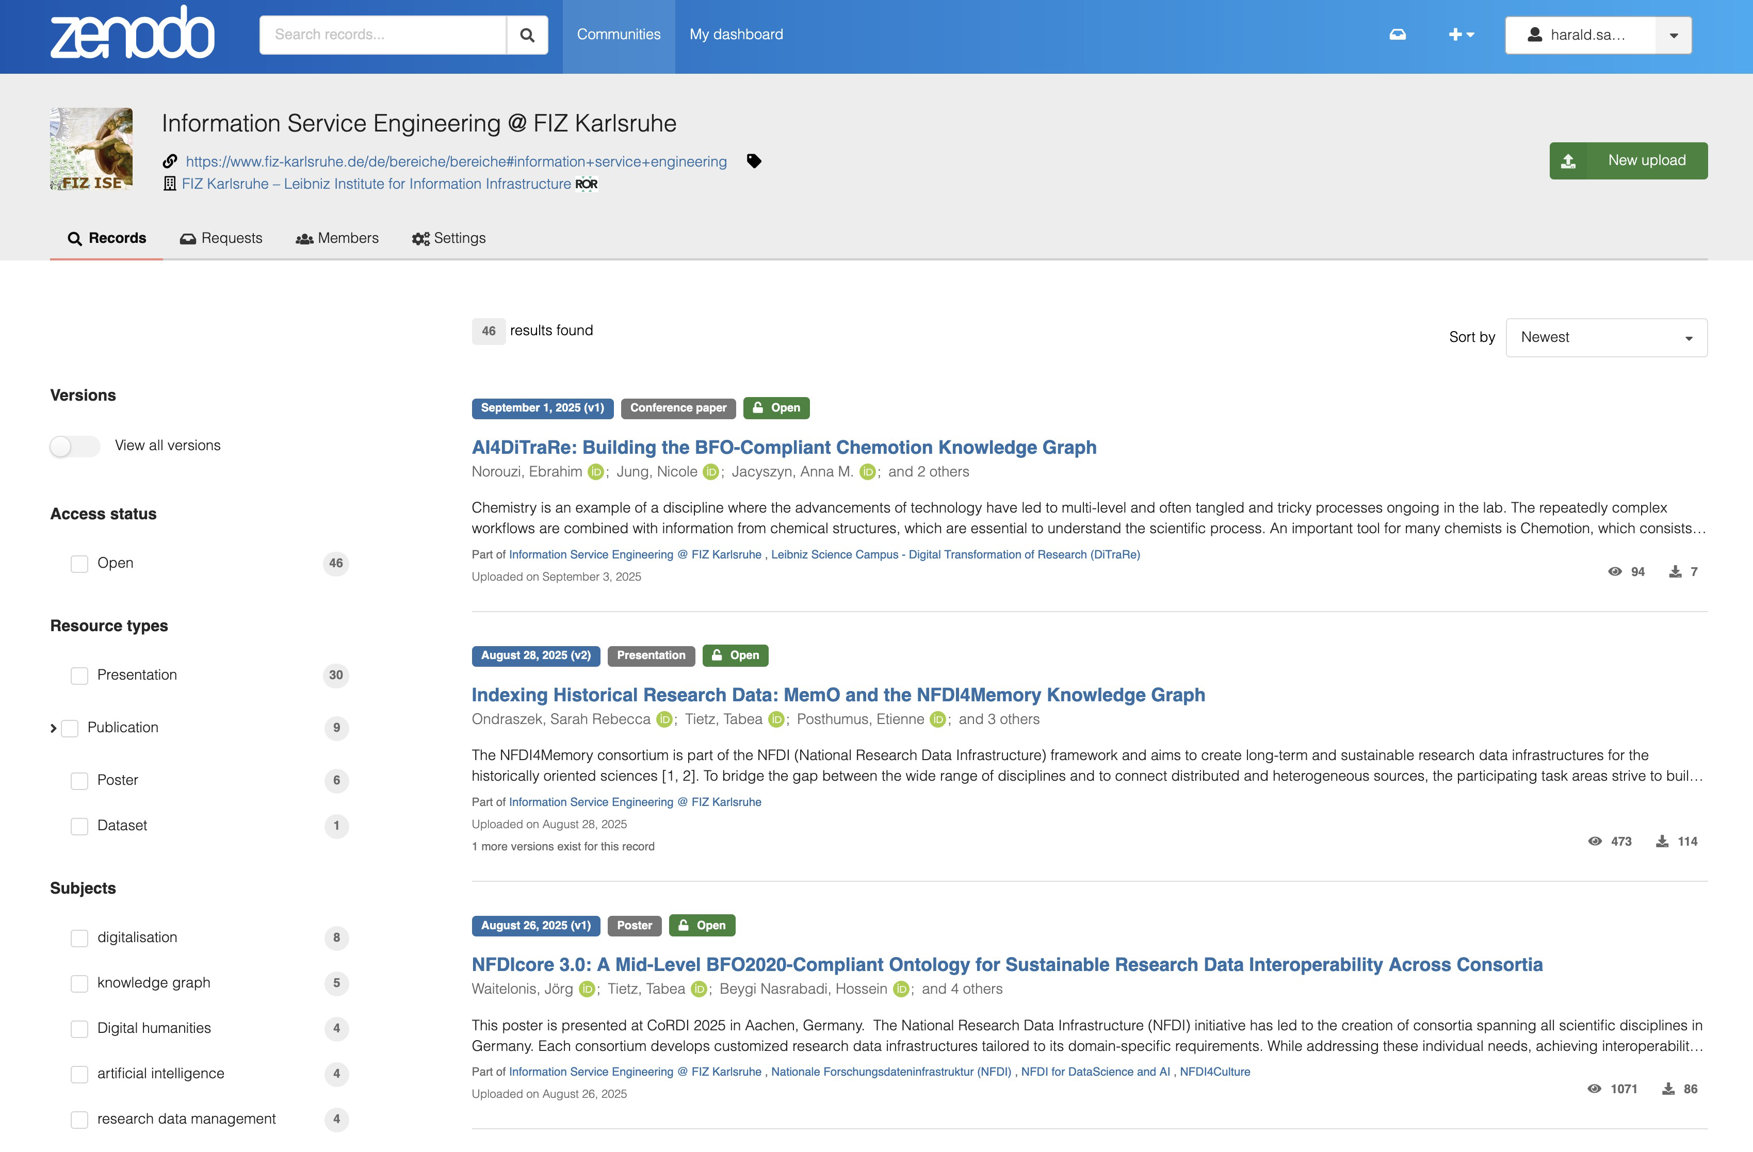
Task: Click ORCID icon next to Waitelonis, Jörg
Action: pyautogui.click(x=586, y=990)
